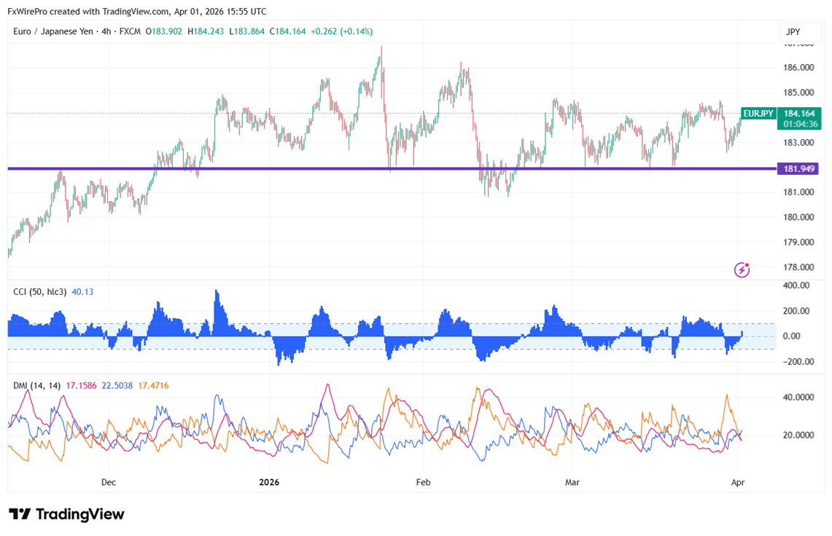Click the 0.00 CCI axis label
The height and width of the screenshot is (536, 832).
point(791,336)
